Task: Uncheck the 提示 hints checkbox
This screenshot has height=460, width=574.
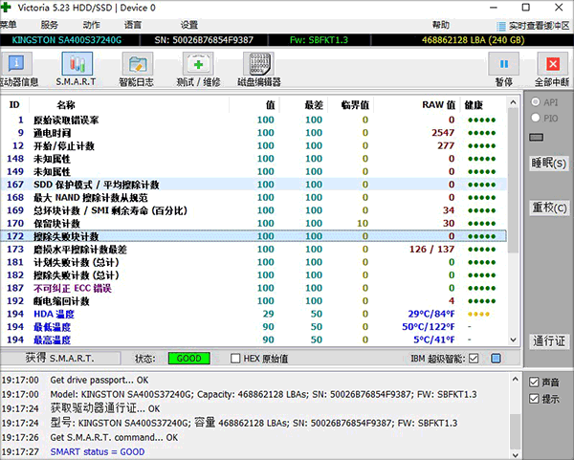Action: point(534,399)
